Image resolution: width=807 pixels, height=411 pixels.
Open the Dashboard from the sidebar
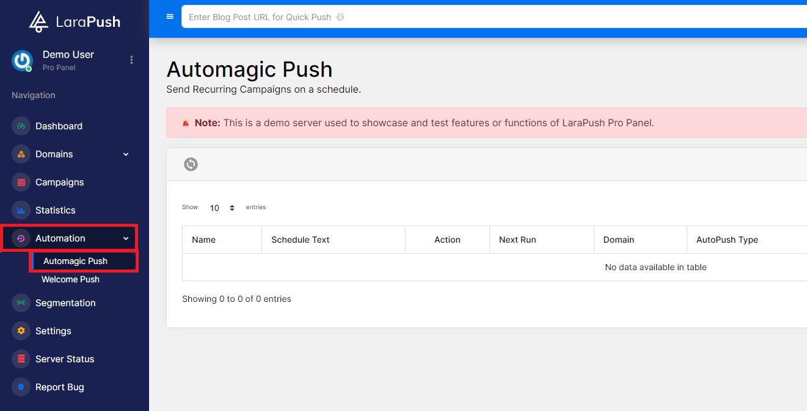point(21,126)
